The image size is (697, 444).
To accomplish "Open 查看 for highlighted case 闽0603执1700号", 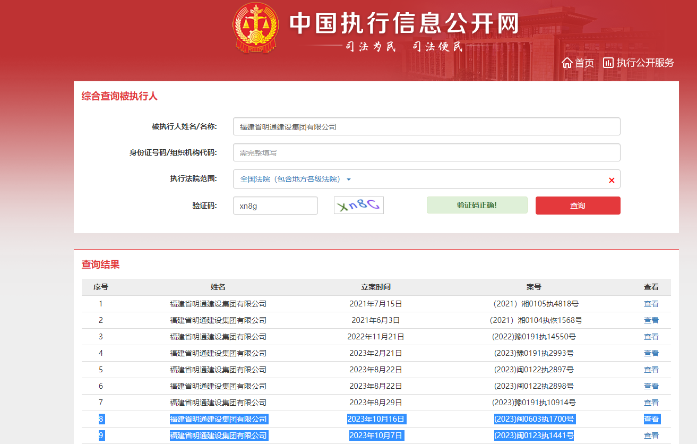I will pyautogui.click(x=651, y=419).
